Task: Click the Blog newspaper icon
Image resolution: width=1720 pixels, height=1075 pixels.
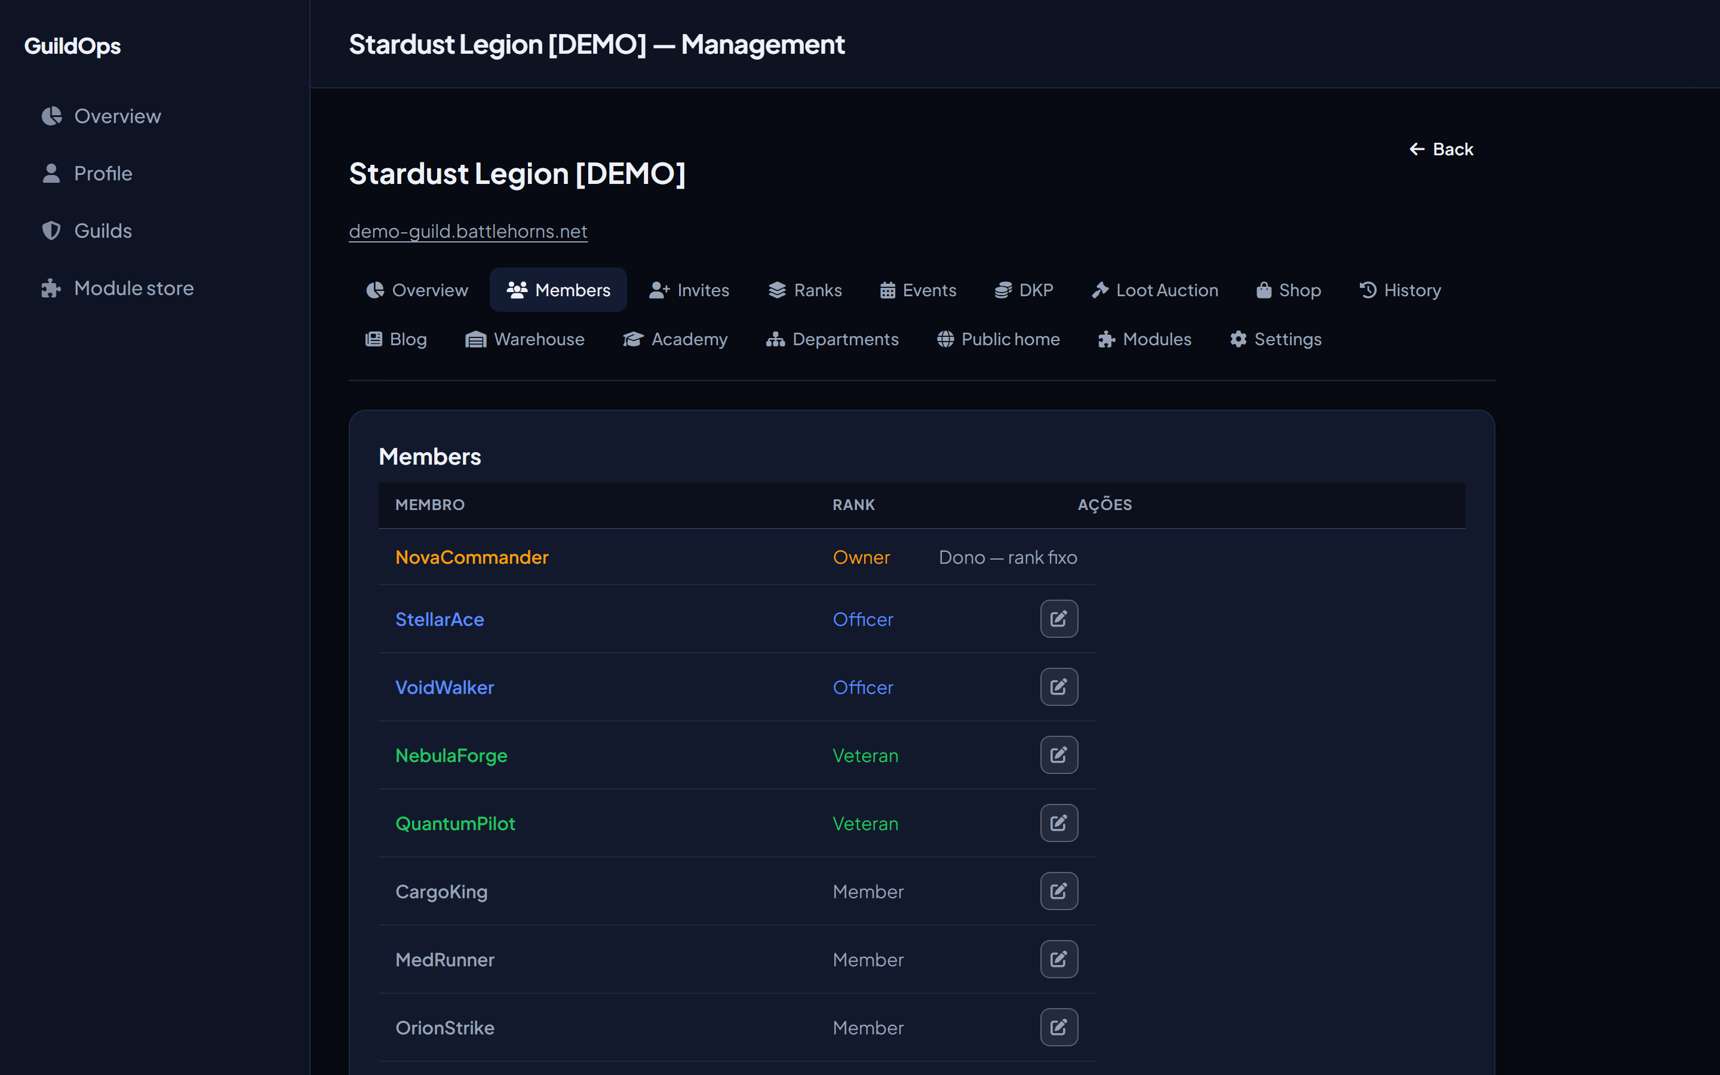Action: point(374,339)
